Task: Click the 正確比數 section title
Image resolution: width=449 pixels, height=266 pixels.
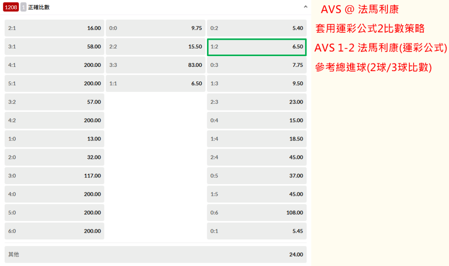Action: click(39, 7)
